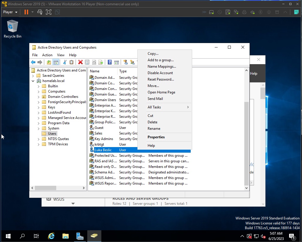Click the clipboard icon in toolbar
The height and width of the screenshot is (242, 302).
pyautogui.click(x=71, y=62)
